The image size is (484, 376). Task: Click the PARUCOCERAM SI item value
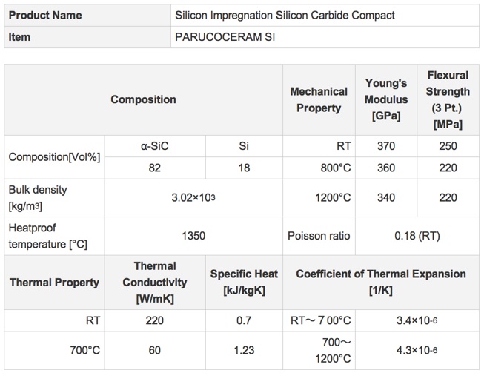click(225, 37)
